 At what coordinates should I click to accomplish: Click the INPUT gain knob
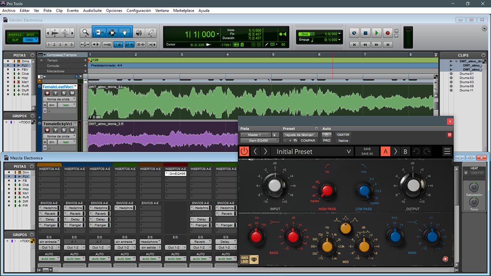[275, 186]
